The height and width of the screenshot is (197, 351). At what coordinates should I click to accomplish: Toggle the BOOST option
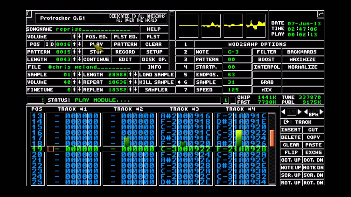(x=267, y=59)
